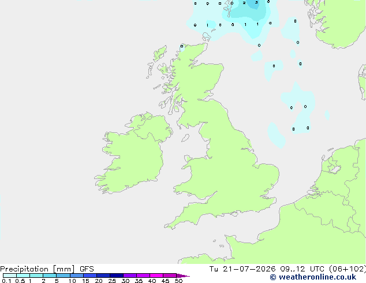Click the '2' precipitation value on the map

[x=244, y=3]
